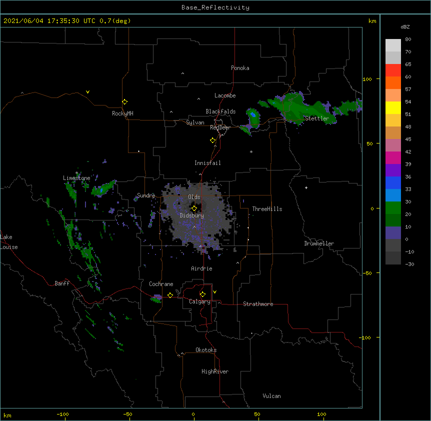
Task: Click the Ponoka city label
Action: pos(240,68)
